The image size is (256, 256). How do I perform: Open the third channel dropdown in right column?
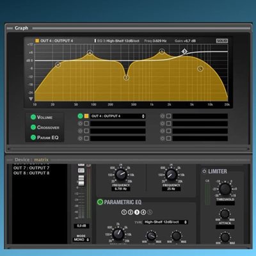200,131
